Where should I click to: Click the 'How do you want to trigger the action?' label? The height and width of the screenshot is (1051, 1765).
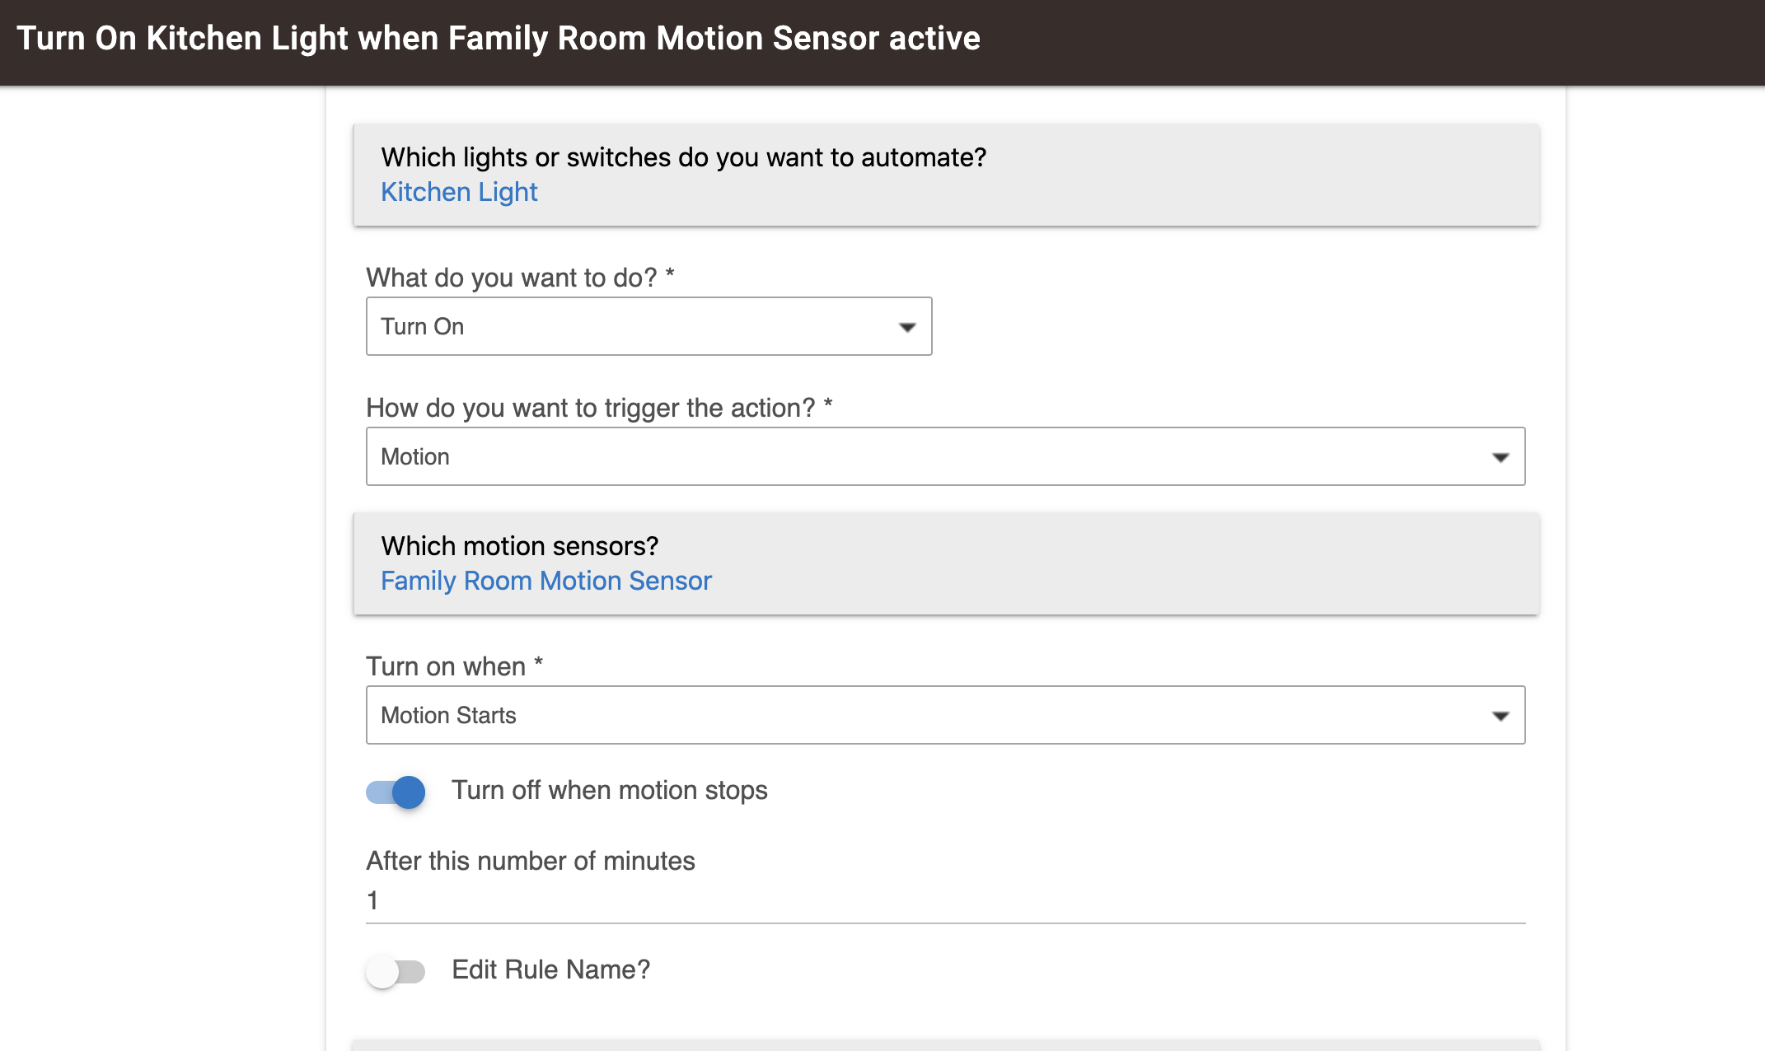coord(599,408)
